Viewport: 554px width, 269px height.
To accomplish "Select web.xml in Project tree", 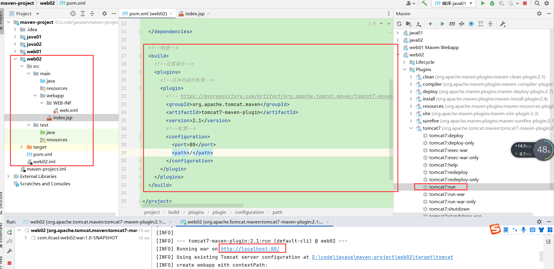I will [69, 110].
